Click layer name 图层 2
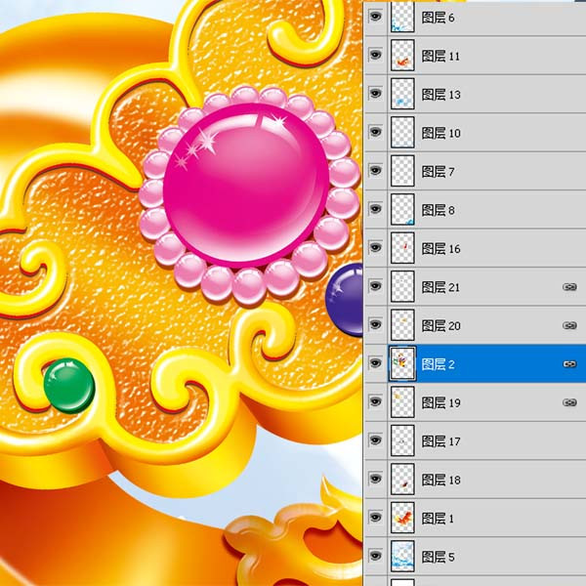This screenshot has width=586, height=586. pos(438,364)
